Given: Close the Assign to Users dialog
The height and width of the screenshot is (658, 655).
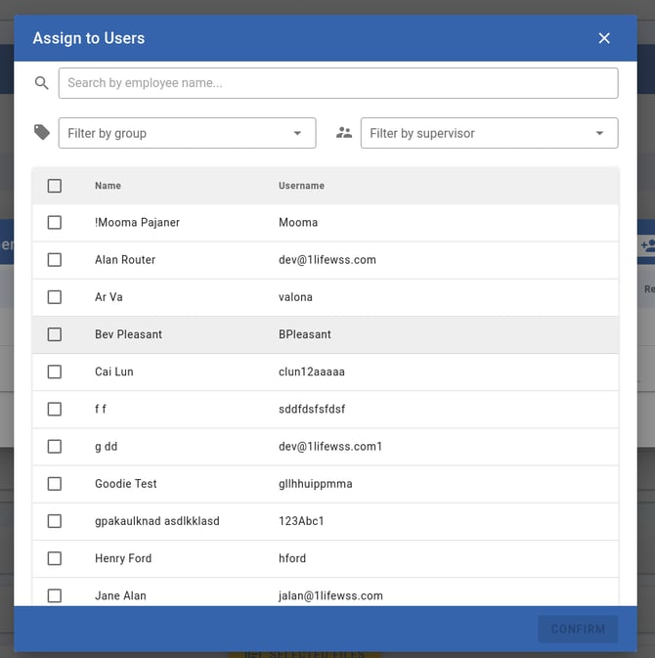Looking at the screenshot, I should click(x=604, y=38).
